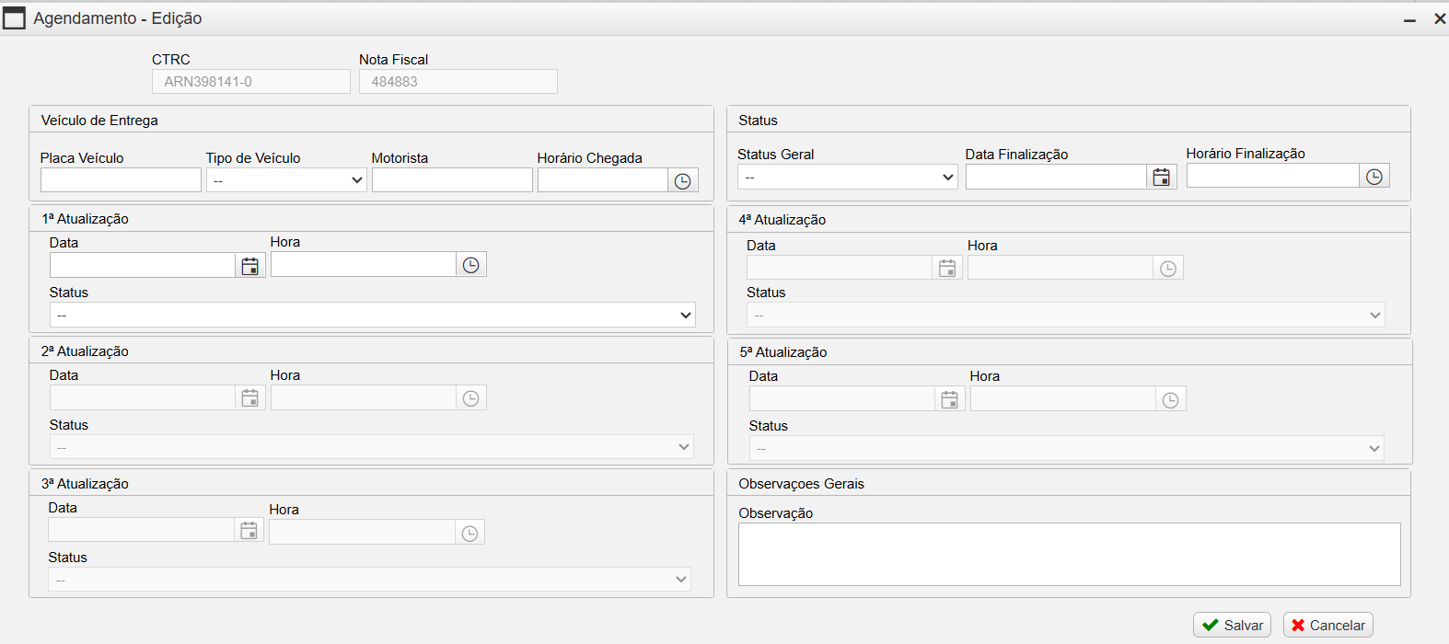Open clock picker for Horário Finalização
Viewport: 1449px width, 644px height.
(1374, 177)
